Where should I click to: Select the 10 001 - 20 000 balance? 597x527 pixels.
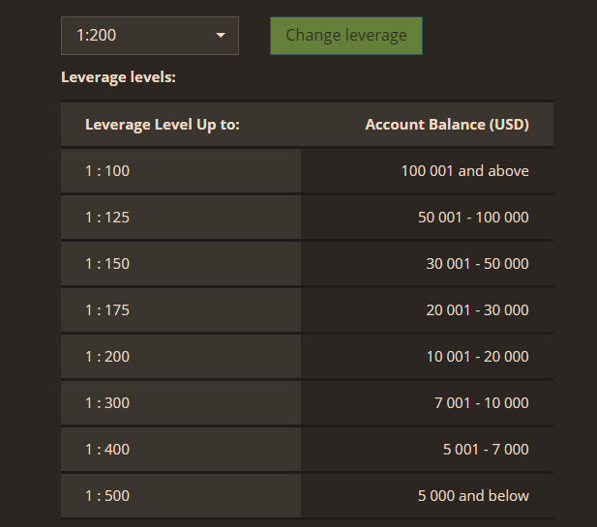(x=477, y=357)
